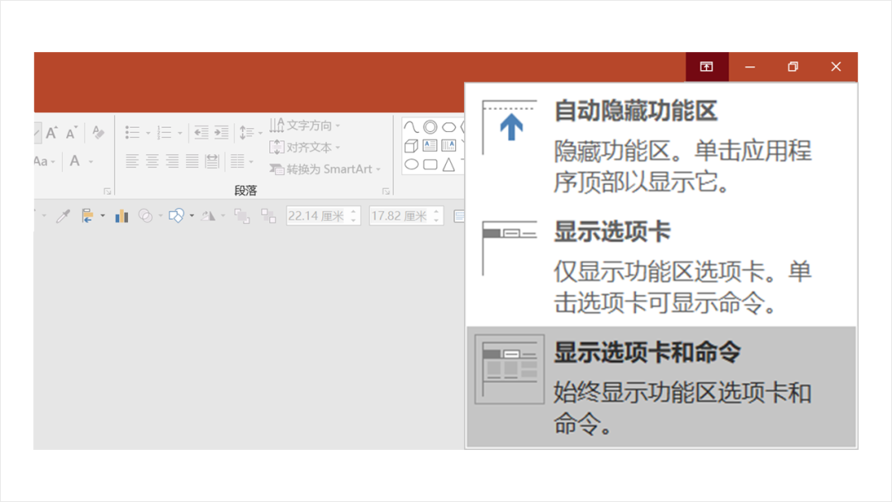Viewport: 892px width, 502px height.
Task: Open 转换为 SmartArt menu
Action: pyautogui.click(x=325, y=169)
